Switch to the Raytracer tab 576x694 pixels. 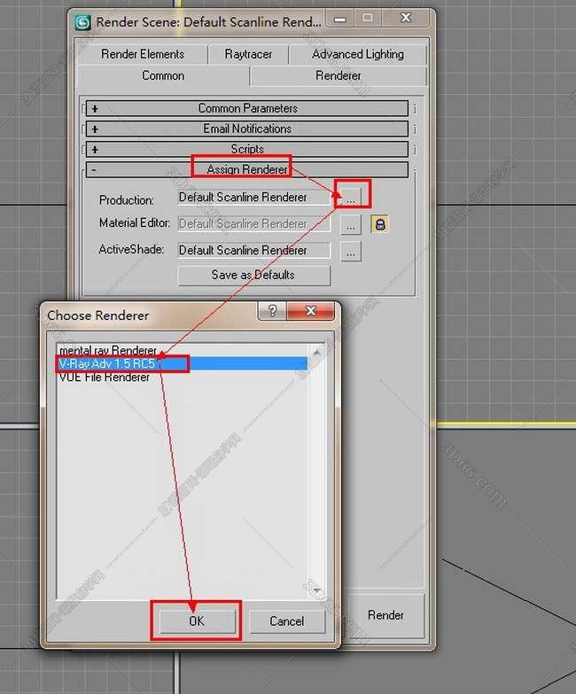click(248, 54)
